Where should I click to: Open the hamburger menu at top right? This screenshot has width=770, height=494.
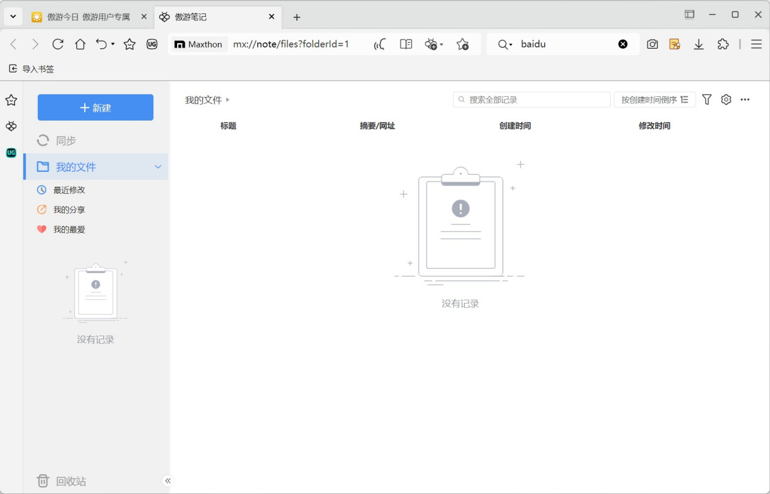756,44
